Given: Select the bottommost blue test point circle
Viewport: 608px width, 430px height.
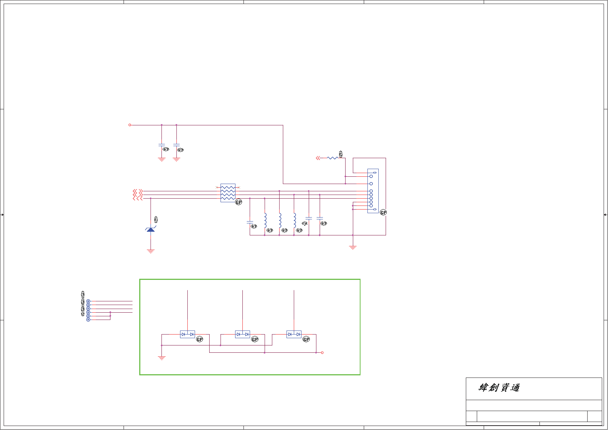Looking at the screenshot, I should 88,320.
